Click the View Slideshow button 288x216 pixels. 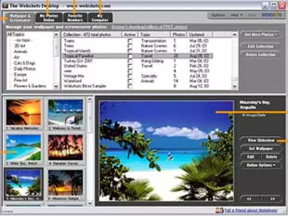[260, 140]
